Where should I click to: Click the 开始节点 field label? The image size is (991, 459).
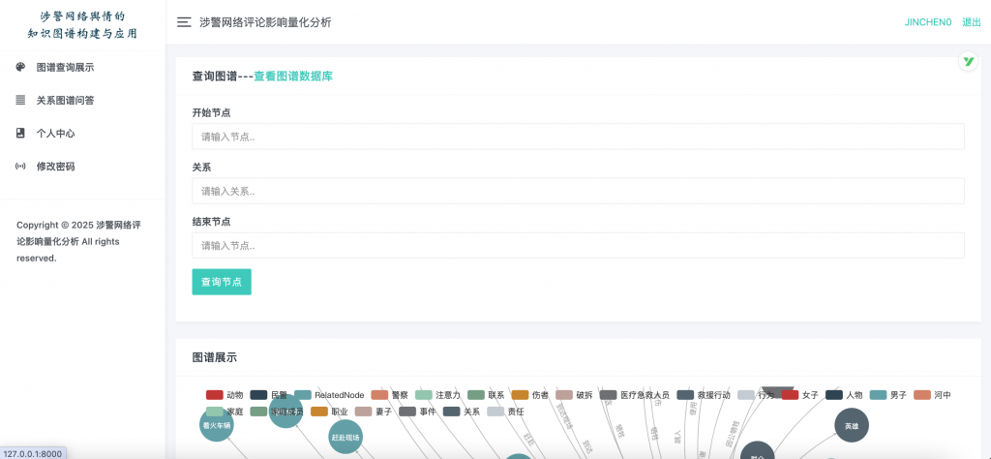(x=211, y=112)
